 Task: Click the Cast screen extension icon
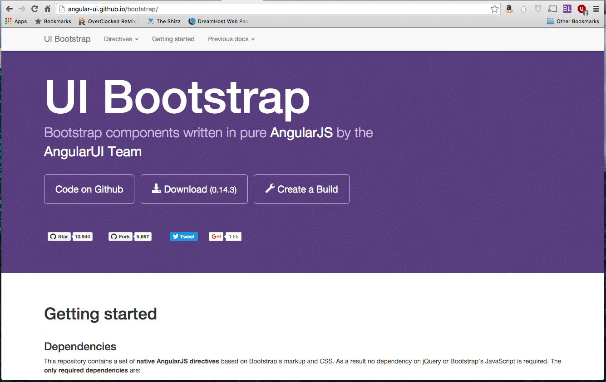point(552,9)
